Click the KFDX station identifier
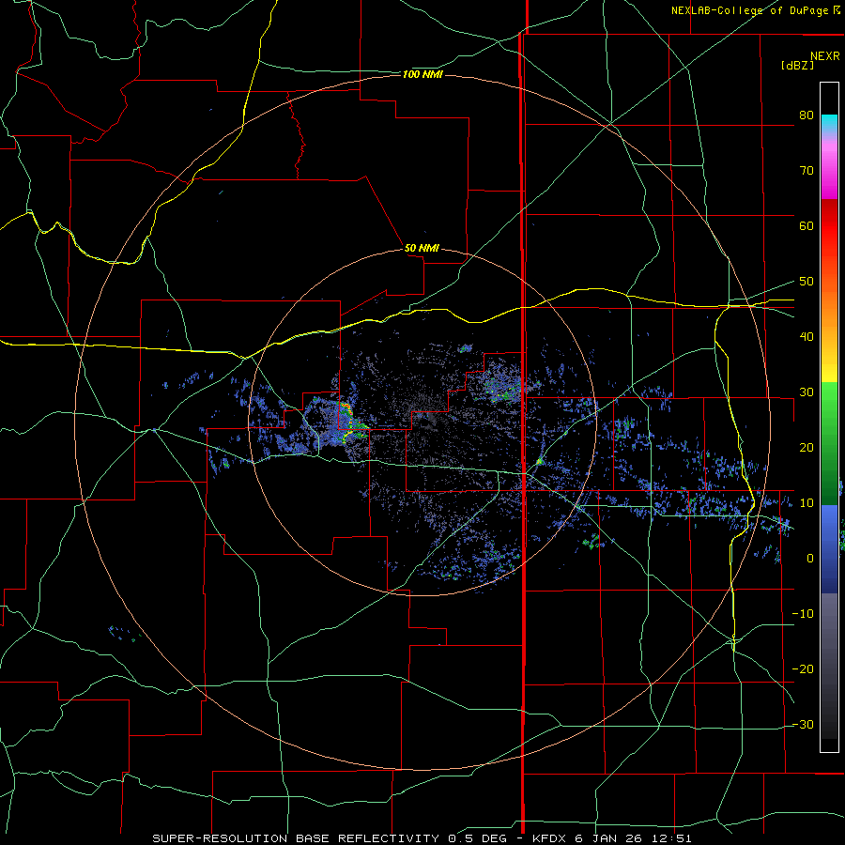Viewport: 845px width, 845px height. coord(550,838)
